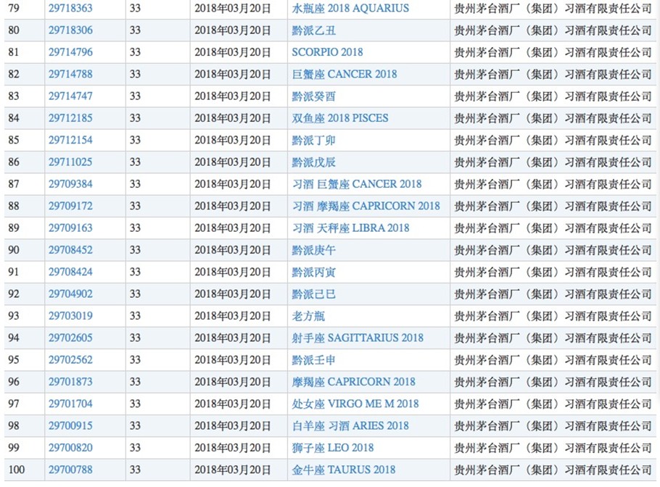
Task: Select class 33 cell in row 85
Action: click(x=157, y=140)
